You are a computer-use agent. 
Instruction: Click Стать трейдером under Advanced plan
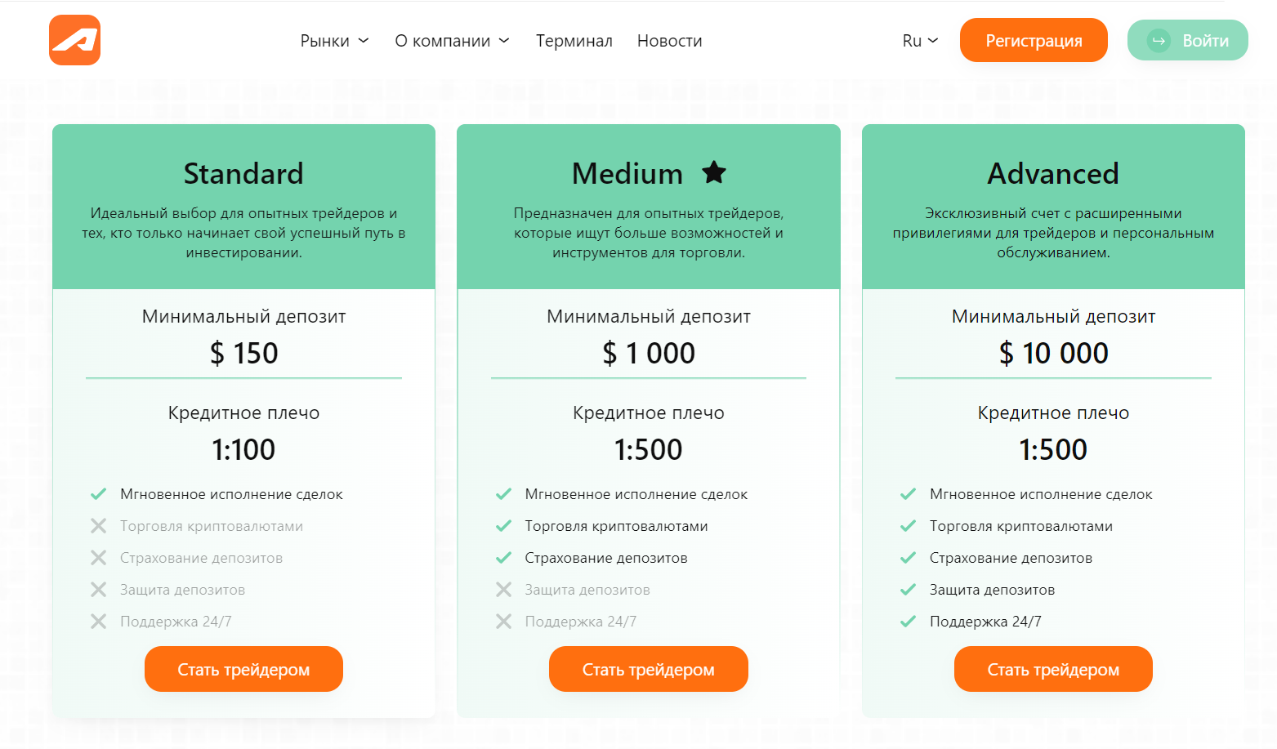coord(1053,669)
